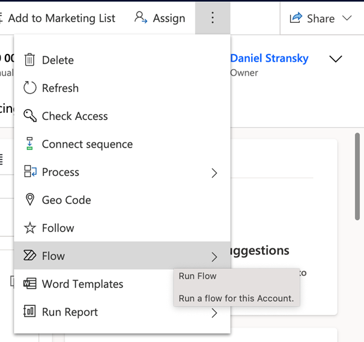
Task: Open Daniel Stransky owner link
Action: pyautogui.click(x=269, y=58)
